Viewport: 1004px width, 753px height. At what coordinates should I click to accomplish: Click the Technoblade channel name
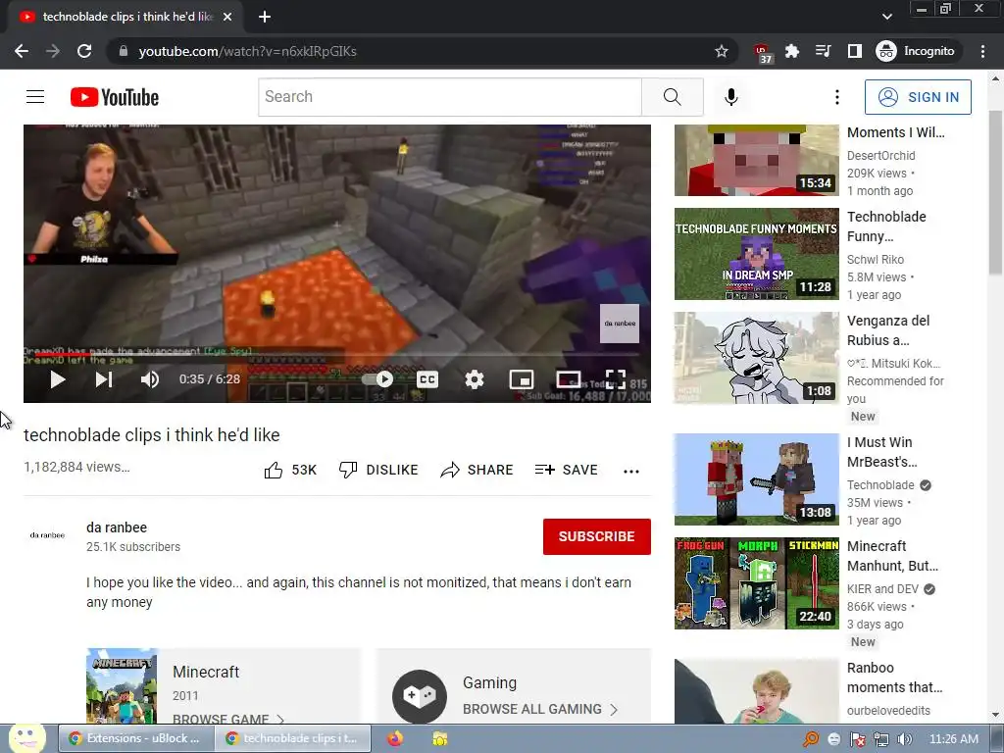(880, 485)
